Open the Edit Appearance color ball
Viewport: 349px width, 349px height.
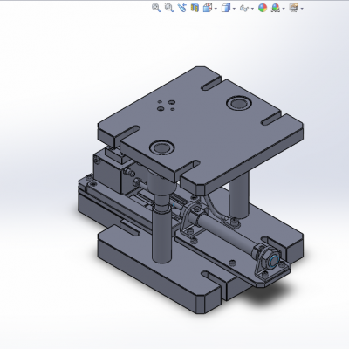(263, 8)
